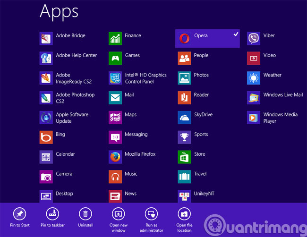Image resolution: width=307 pixels, height=237 pixels.
Task: Open the News app tile
Action: (x=115, y=196)
